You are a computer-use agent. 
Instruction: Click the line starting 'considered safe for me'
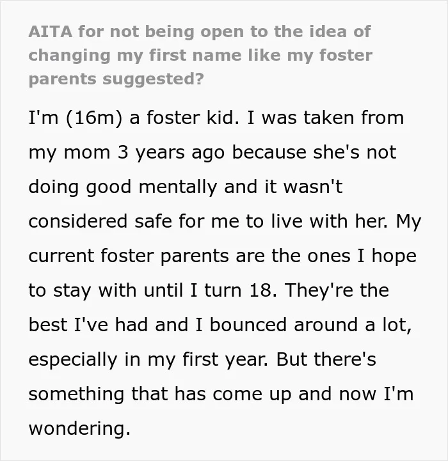click(225, 221)
